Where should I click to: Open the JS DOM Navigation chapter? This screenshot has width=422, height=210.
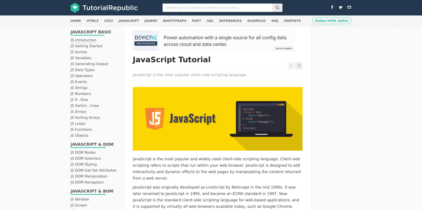click(87, 182)
